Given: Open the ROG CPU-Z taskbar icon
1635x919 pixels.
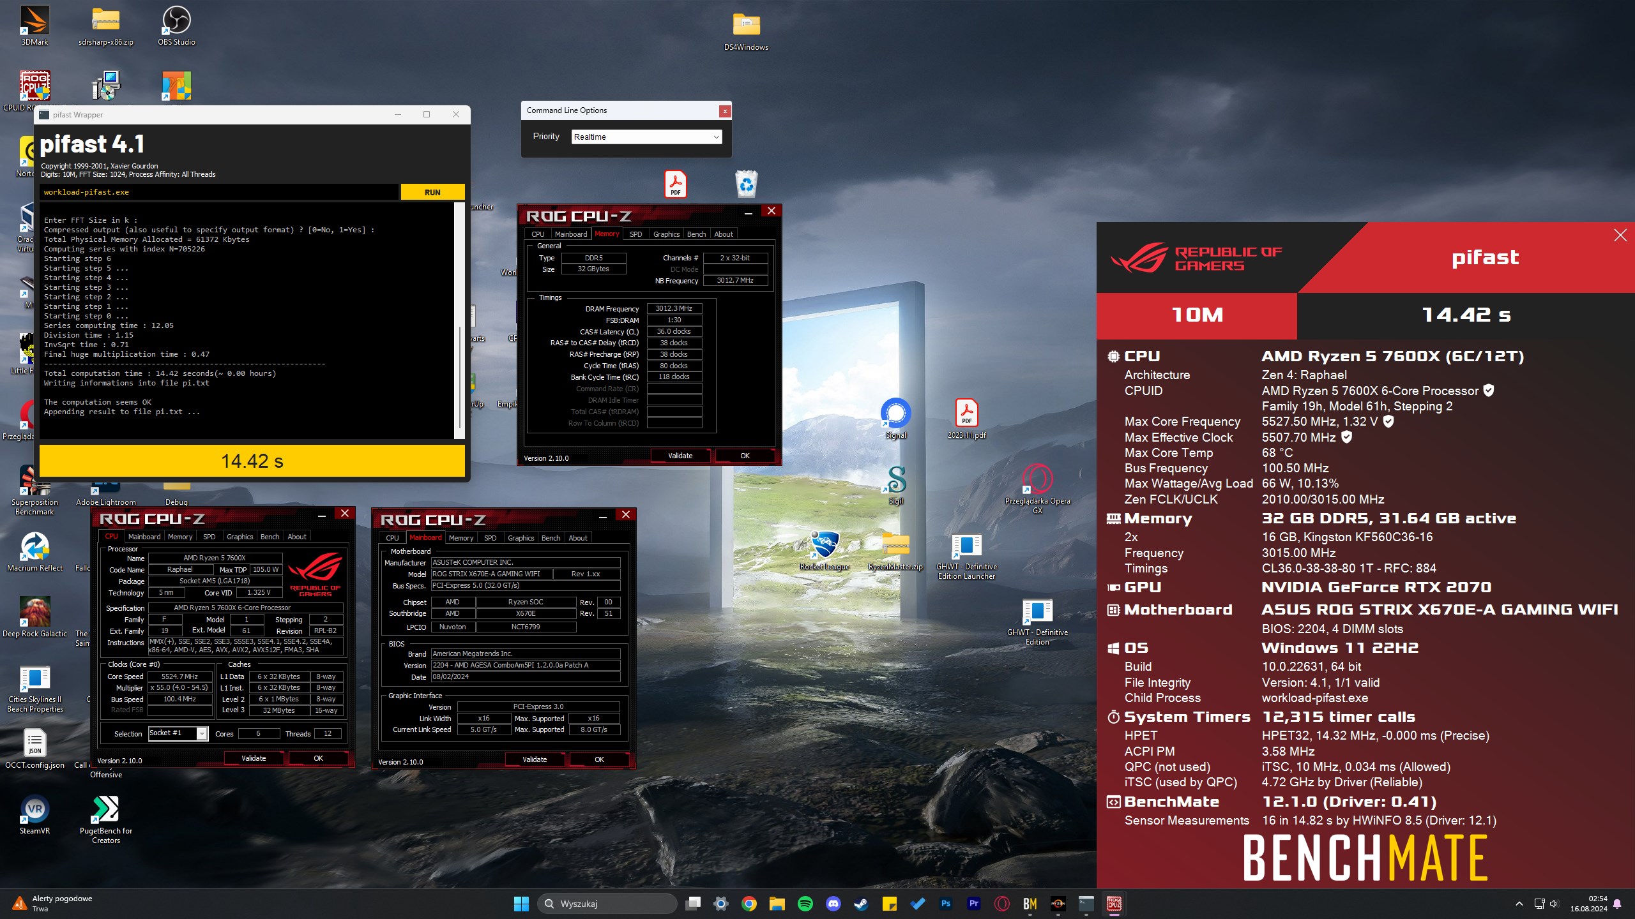Looking at the screenshot, I should pyautogui.click(x=1114, y=904).
